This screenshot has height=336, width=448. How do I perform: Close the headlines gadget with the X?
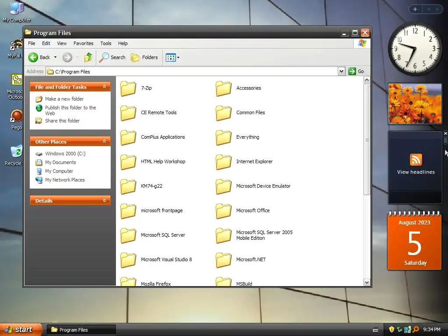point(445,133)
